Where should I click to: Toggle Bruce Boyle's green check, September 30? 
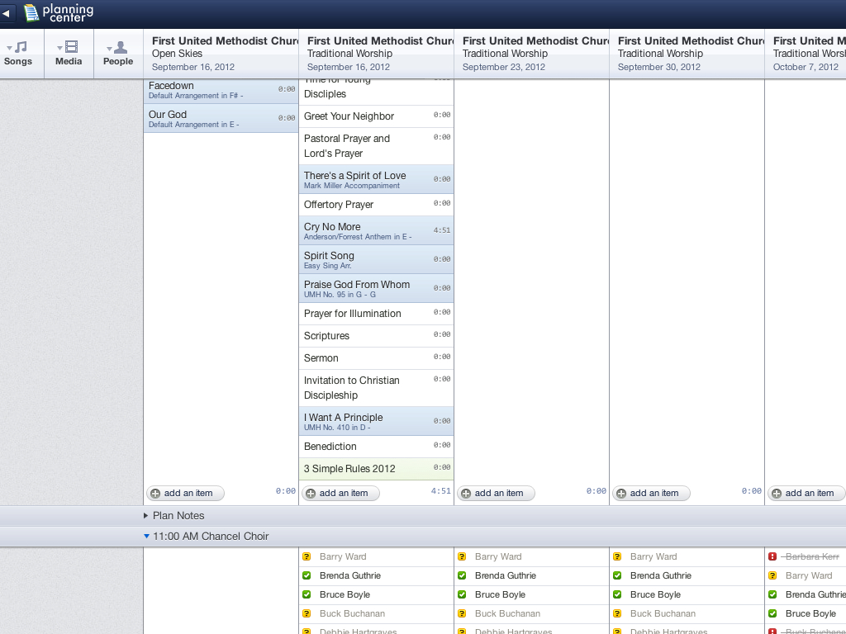(617, 594)
